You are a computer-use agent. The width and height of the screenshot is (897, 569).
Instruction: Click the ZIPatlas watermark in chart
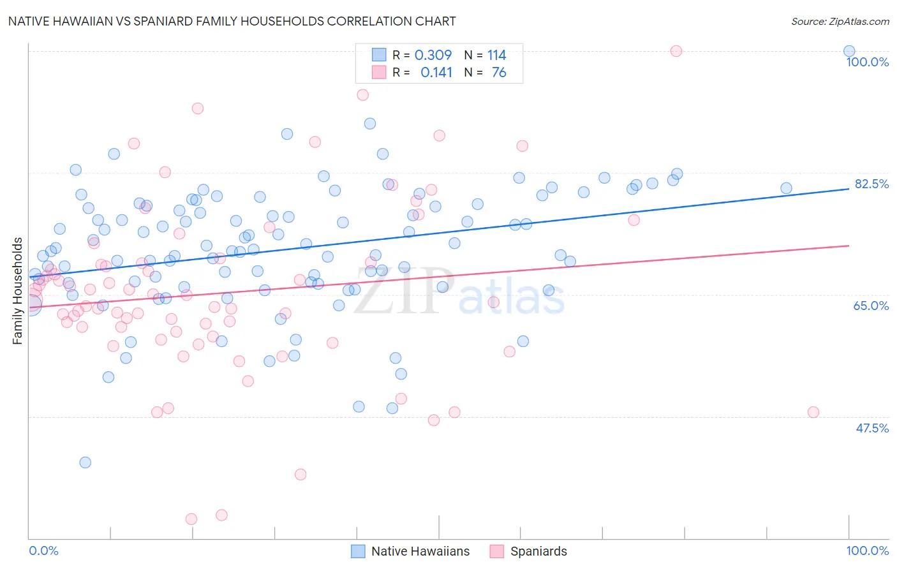coord(459,292)
